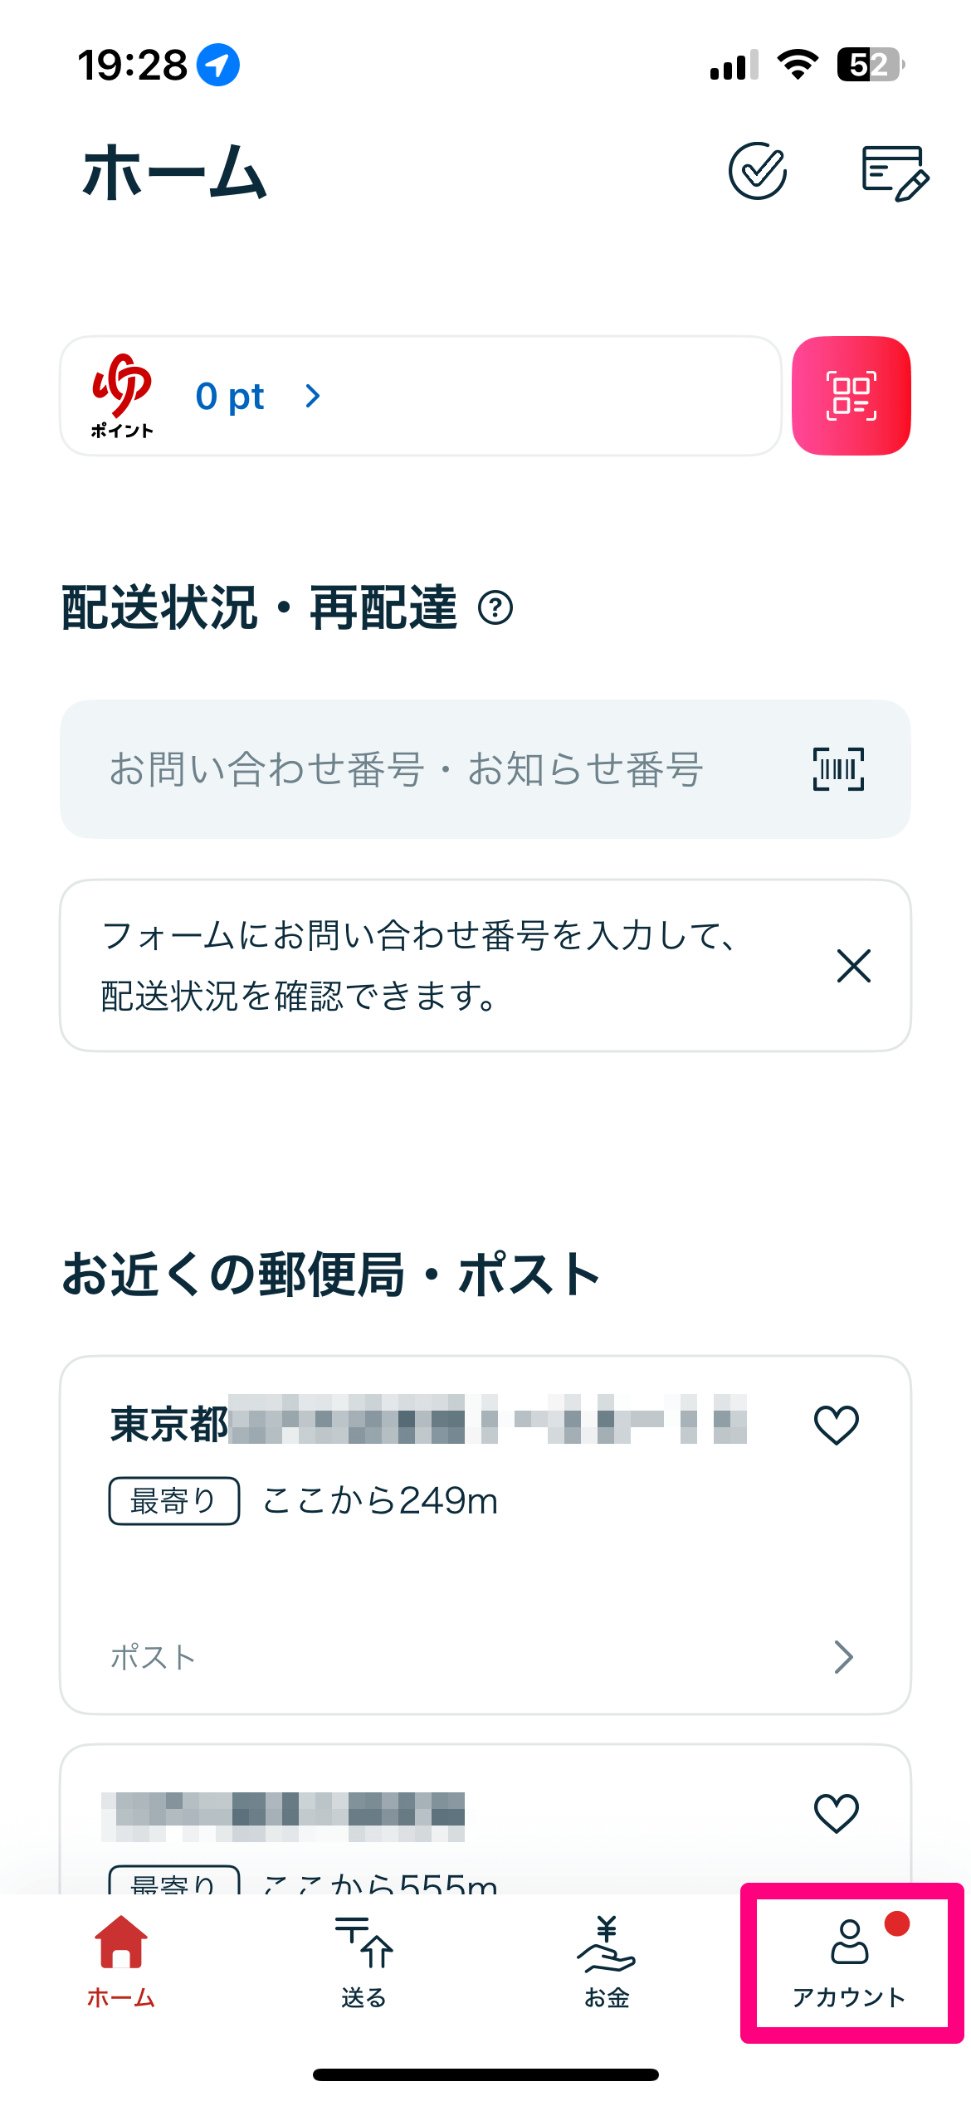Open 東京都 post details via ポスト chevron
Viewport: 971px width, 2101px height.
point(844,1657)
